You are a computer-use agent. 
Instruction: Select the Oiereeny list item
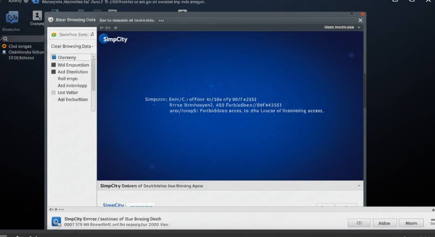tap(71, 57)
